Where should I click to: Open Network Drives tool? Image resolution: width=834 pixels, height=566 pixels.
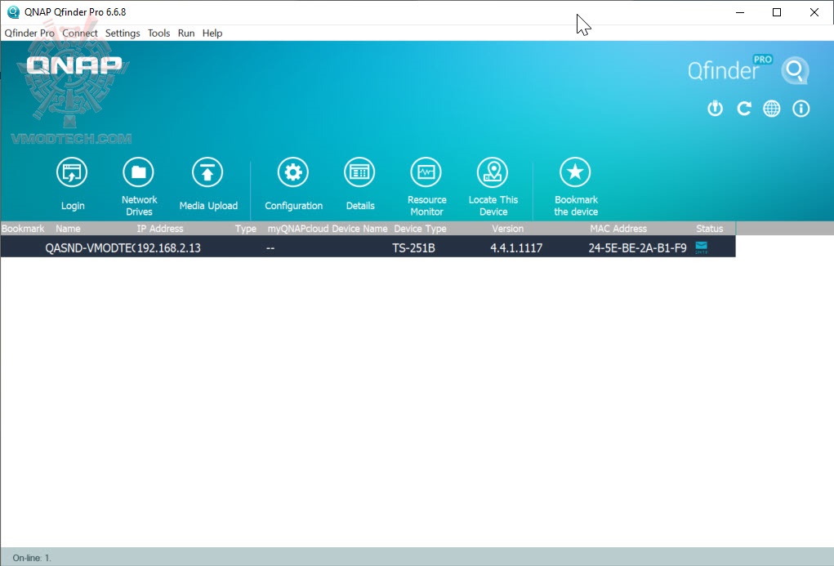pos(138,172)
